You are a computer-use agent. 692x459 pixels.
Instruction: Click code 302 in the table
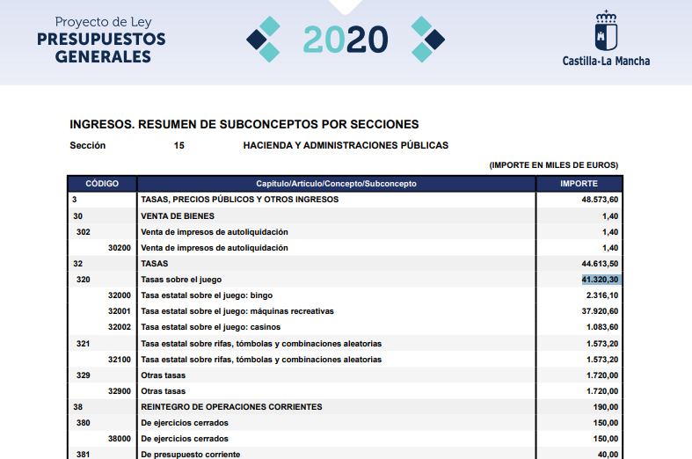click(83, 232)
